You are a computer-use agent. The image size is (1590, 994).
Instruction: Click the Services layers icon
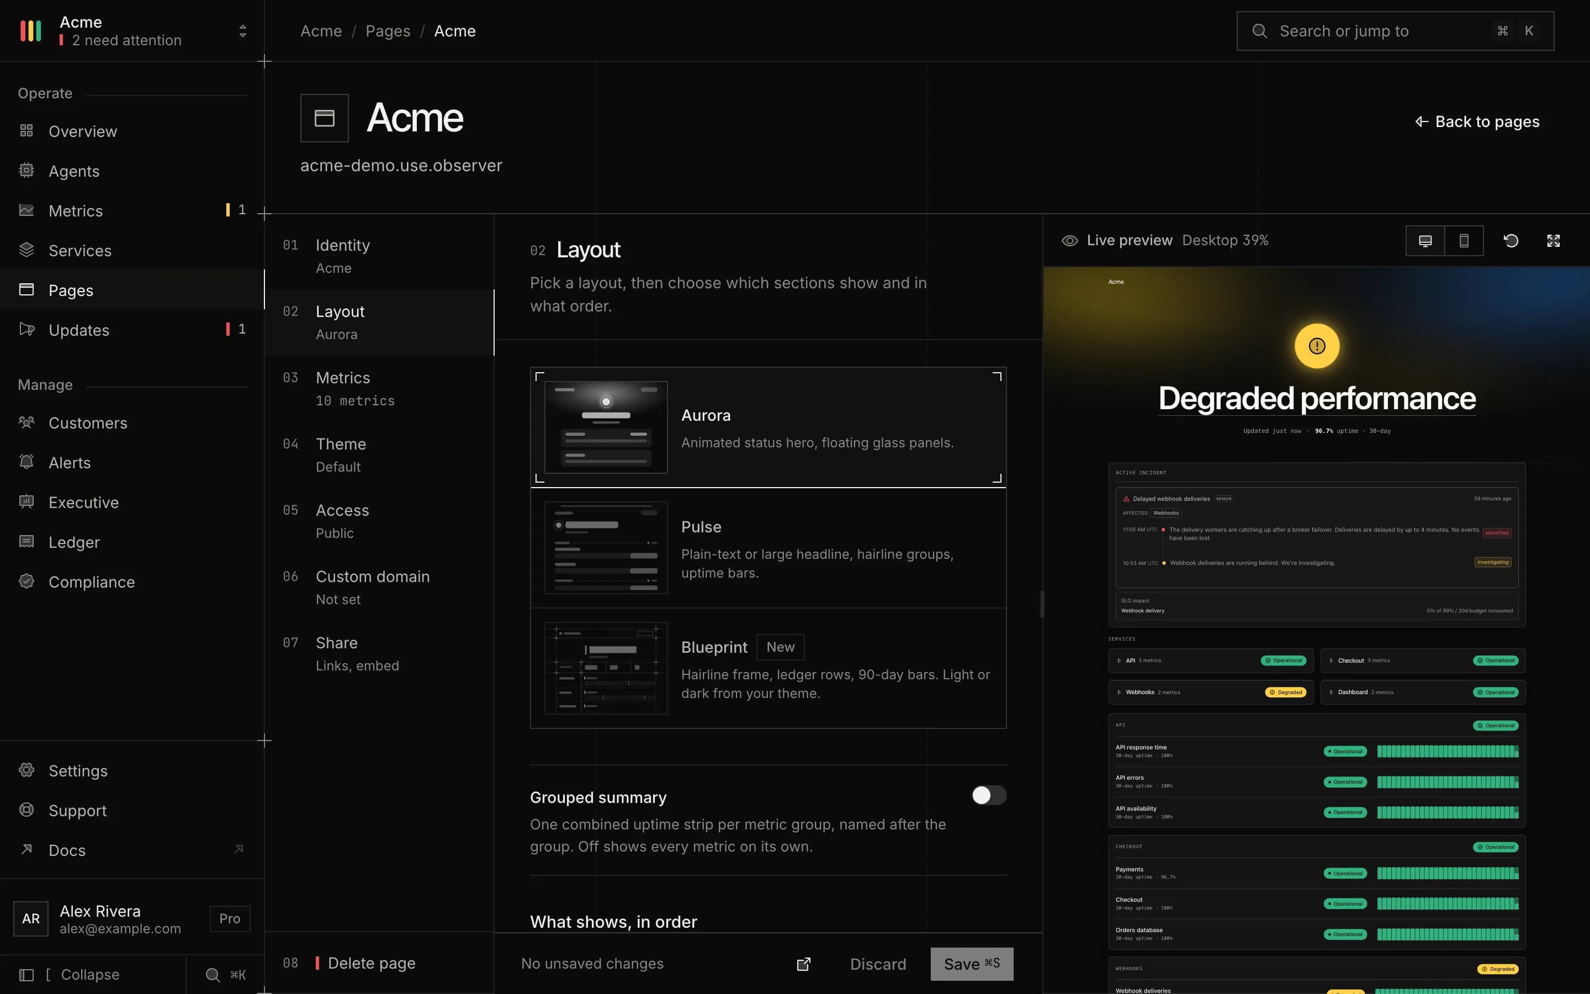pos(26,250)
